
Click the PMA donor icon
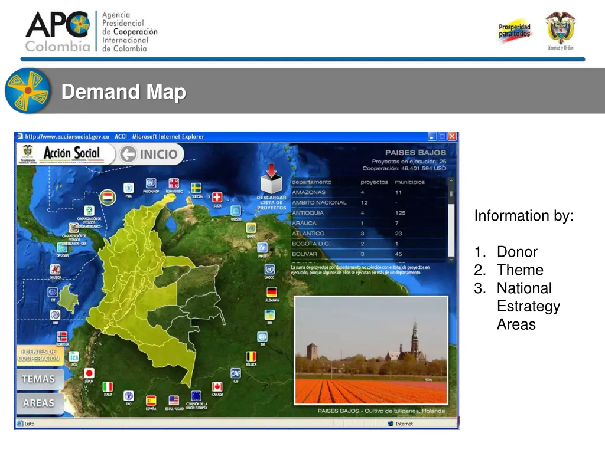pyautogui.click(x=128, y=188)
